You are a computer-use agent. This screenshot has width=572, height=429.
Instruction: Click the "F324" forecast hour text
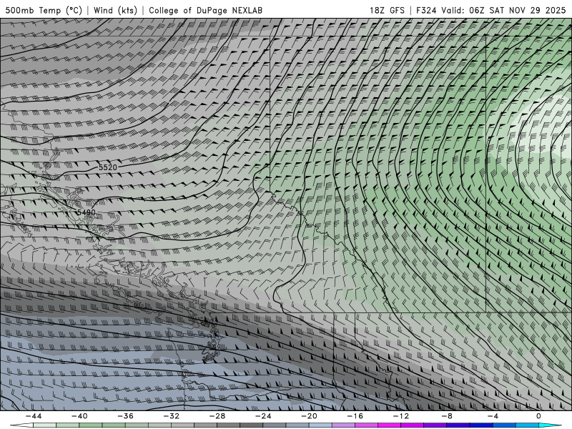(x=426, y=10)
